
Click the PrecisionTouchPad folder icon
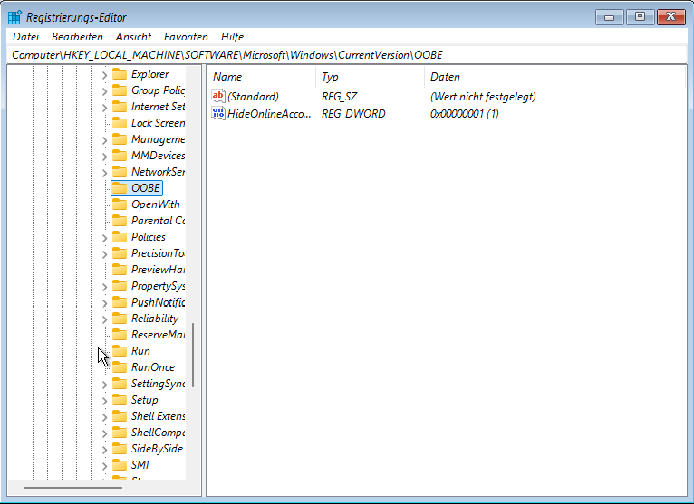click(120, 253)
